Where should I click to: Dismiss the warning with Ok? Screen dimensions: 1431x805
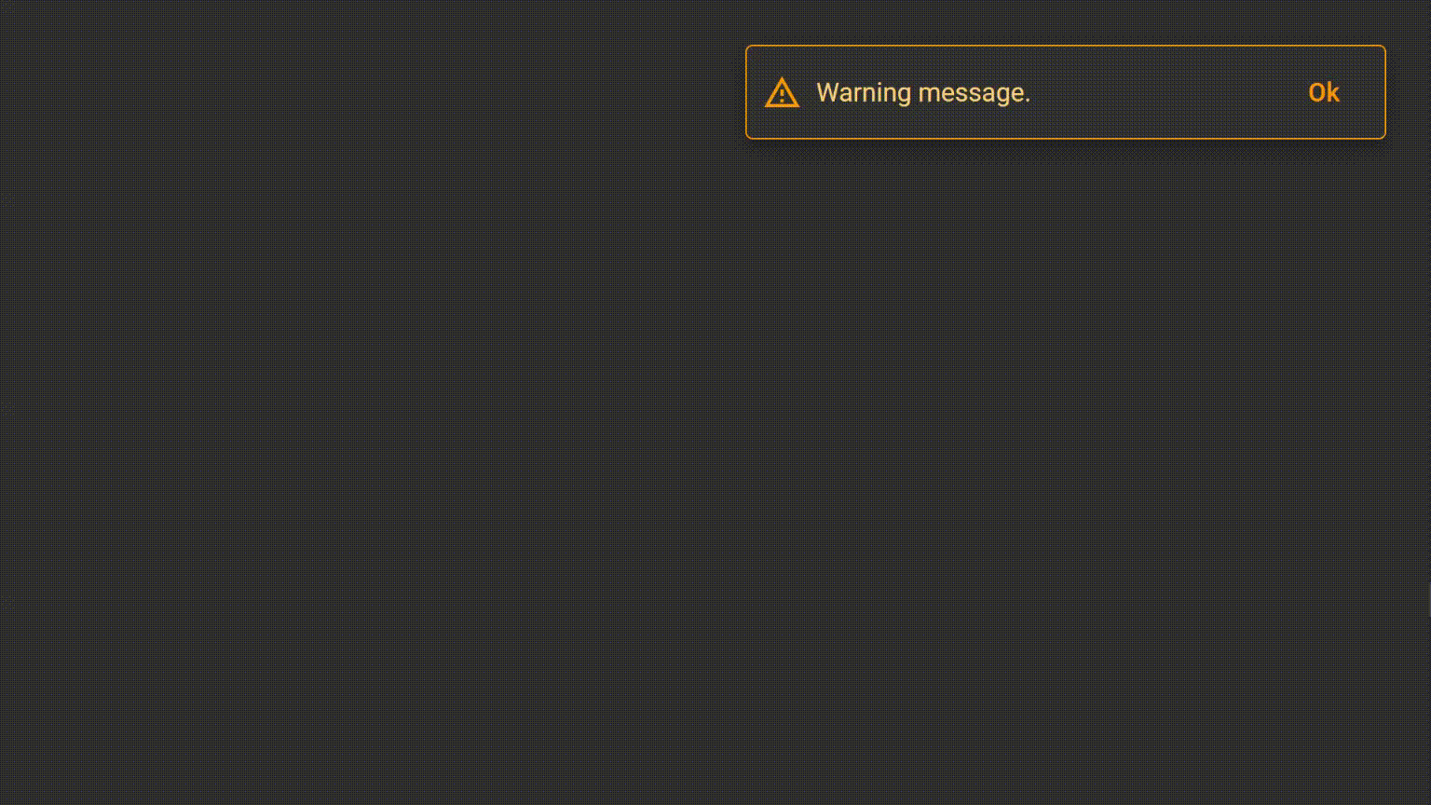[1324, 92]
